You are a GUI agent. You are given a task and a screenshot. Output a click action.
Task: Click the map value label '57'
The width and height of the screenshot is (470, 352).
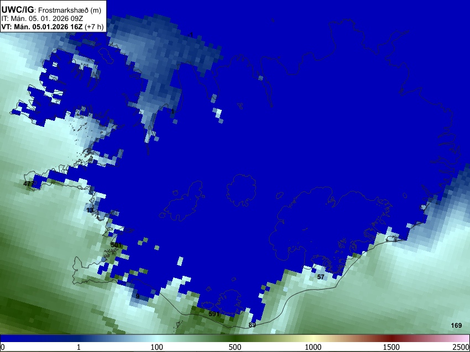coord(321,277)
